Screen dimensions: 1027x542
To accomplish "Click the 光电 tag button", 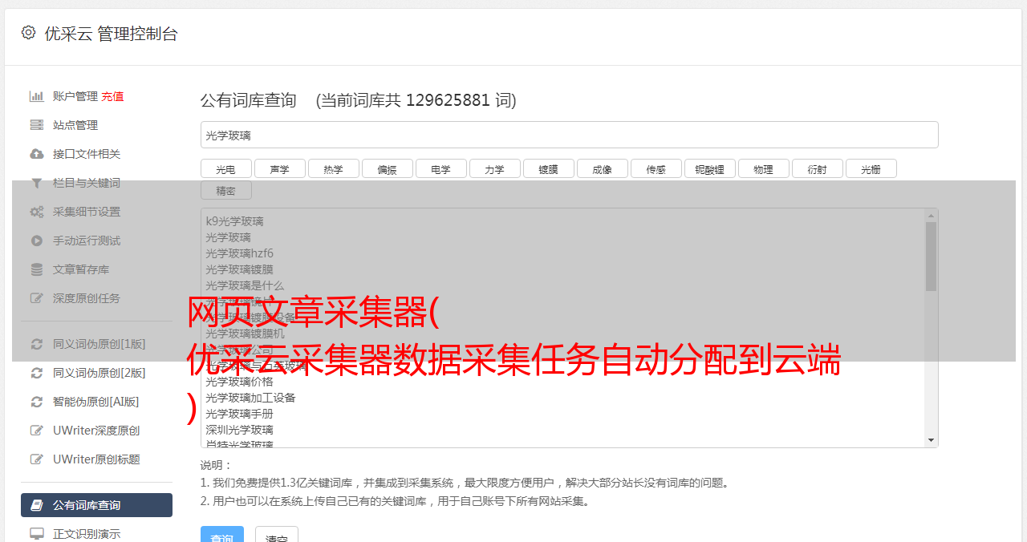I will click(225, 168).
